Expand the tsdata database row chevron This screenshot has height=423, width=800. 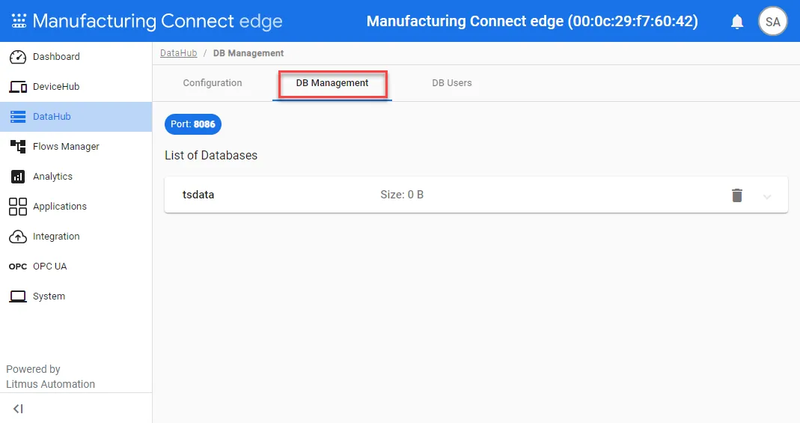point(767,196)
